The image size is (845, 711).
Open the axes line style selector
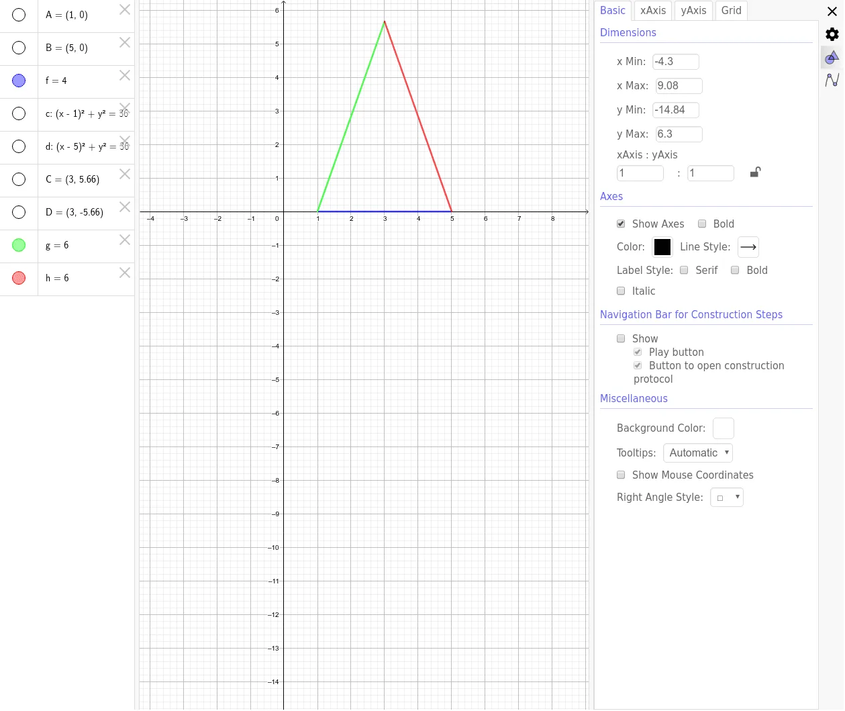pyautogui.click(x=748, y=247)
